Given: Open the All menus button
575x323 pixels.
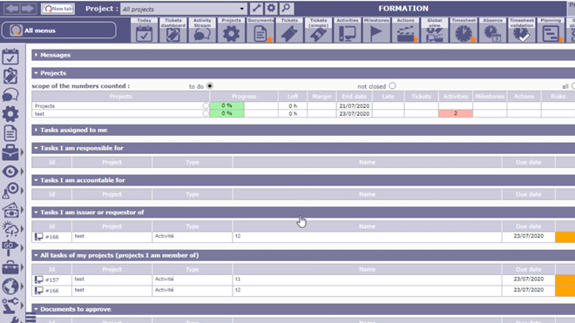Looking at the screenshot, I should 59,30.
